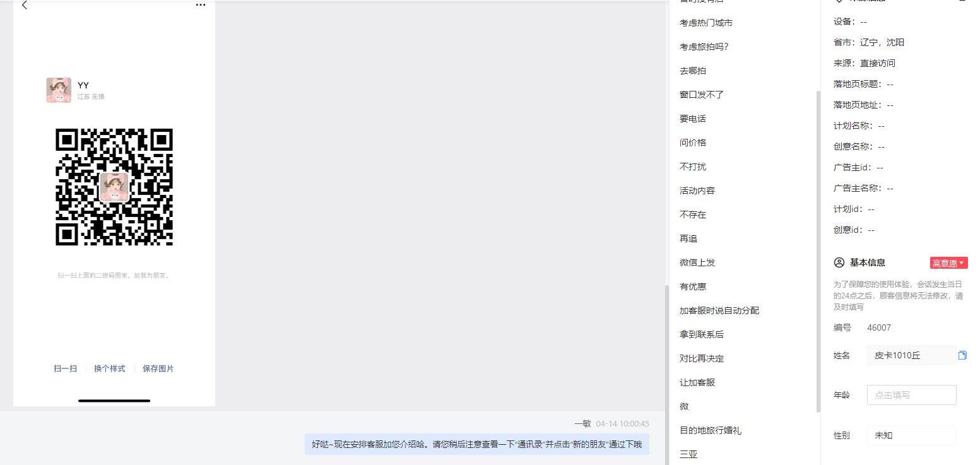
Task: Open the three-dot menu in phone screenshot
Action: [x=201, y=5]
